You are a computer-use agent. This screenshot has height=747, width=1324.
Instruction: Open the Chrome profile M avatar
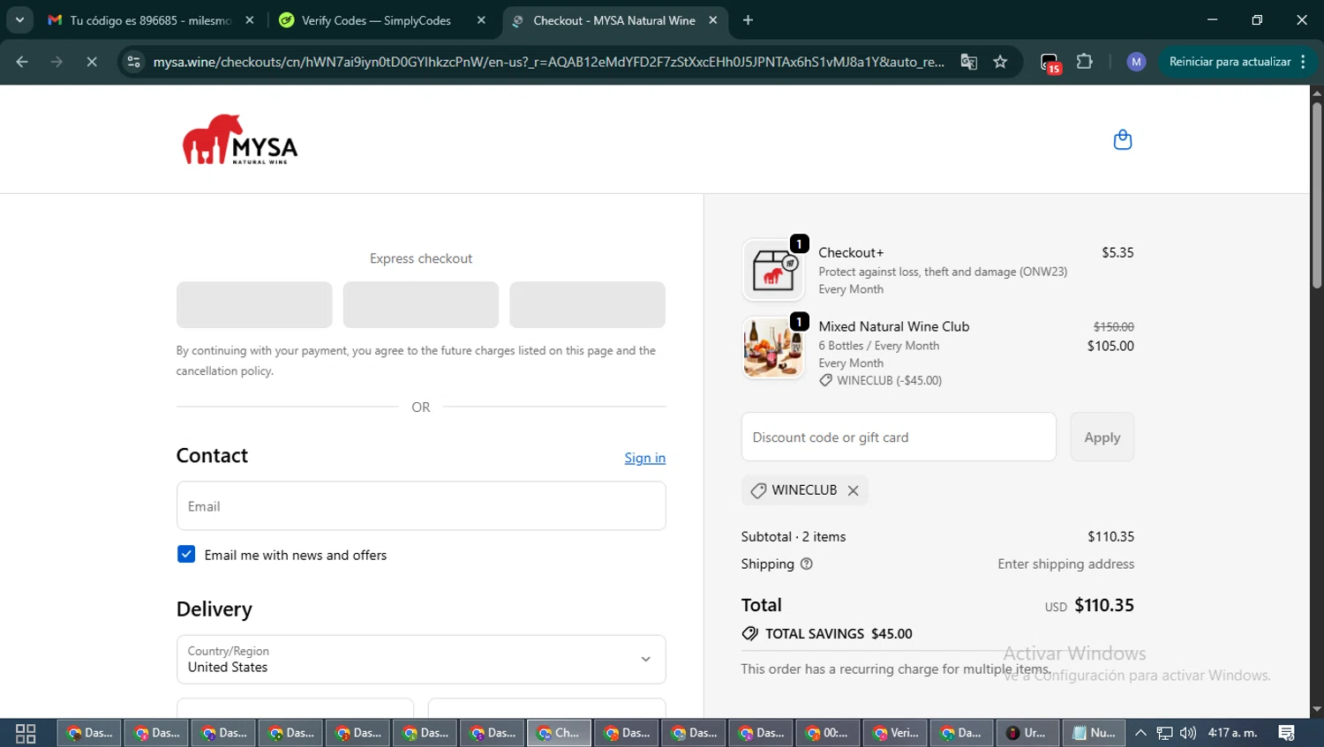pyautogui.click(x=1136, y=62)
